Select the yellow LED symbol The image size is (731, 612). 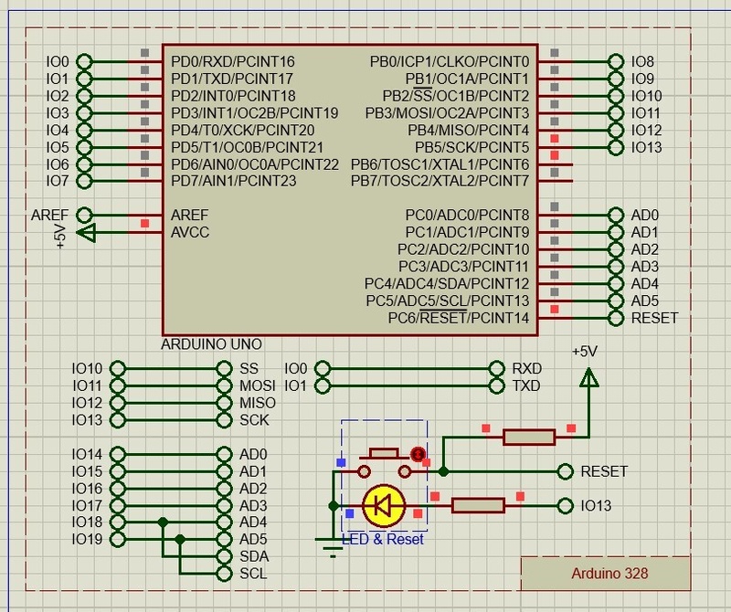click(384, 506)
